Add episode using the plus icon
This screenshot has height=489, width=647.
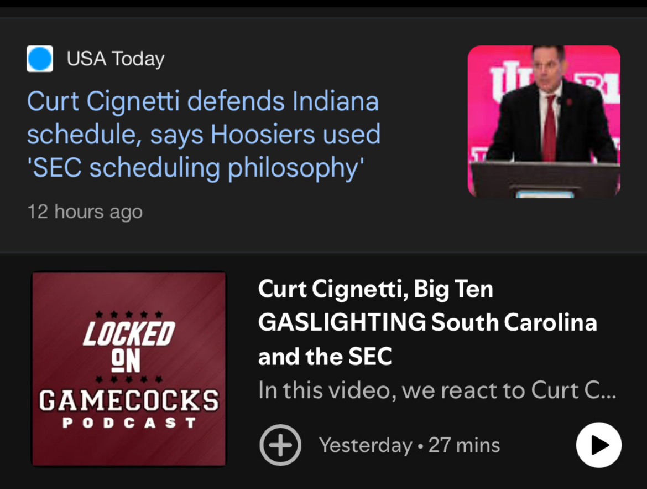tap(280, 445)
